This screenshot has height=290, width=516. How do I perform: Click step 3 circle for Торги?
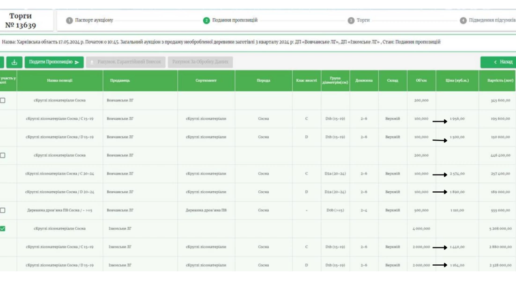click(351, 21)
